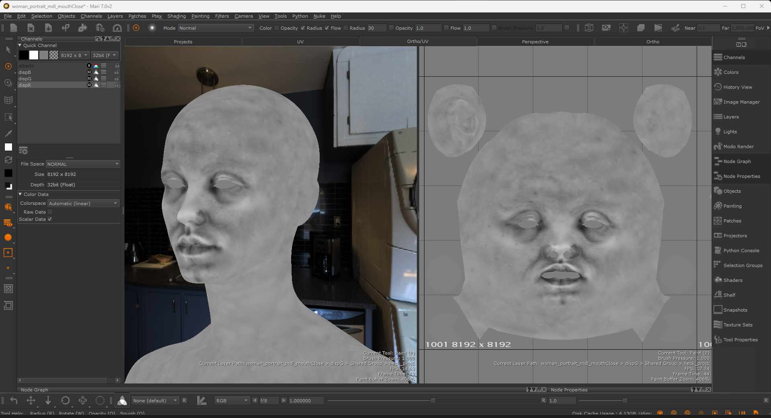Disable the Scalar Data checkbox

pyautogui.click(x=50, y=219)
